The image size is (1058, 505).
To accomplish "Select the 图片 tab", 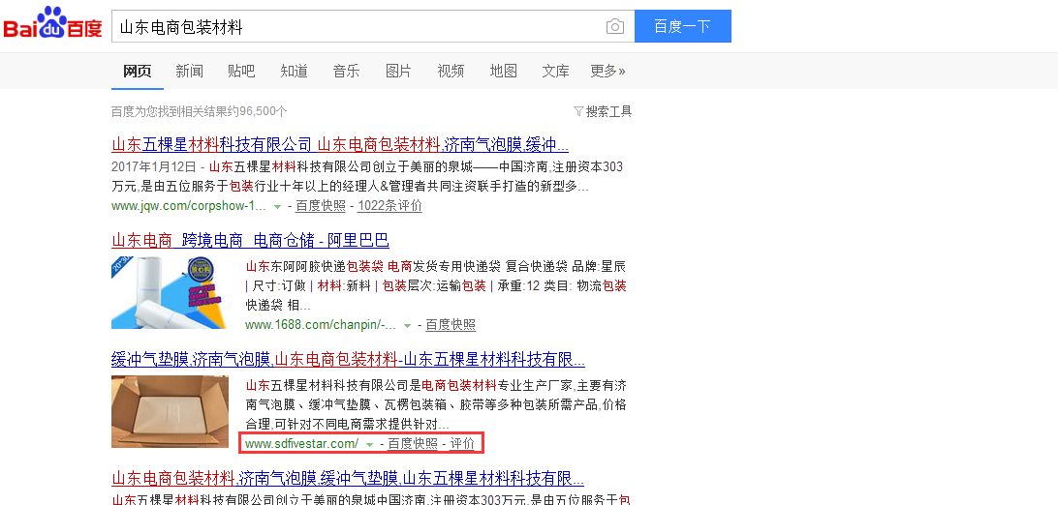I will pyautogui.click(x=398, y=71).
